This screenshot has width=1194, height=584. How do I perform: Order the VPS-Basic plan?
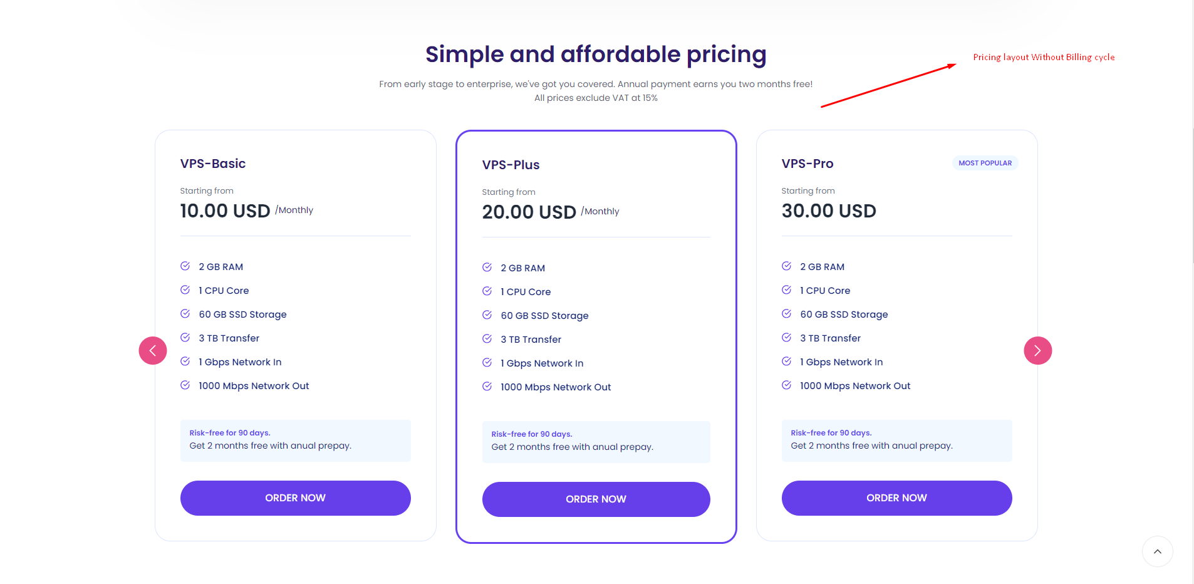click(x=295, y=498)
